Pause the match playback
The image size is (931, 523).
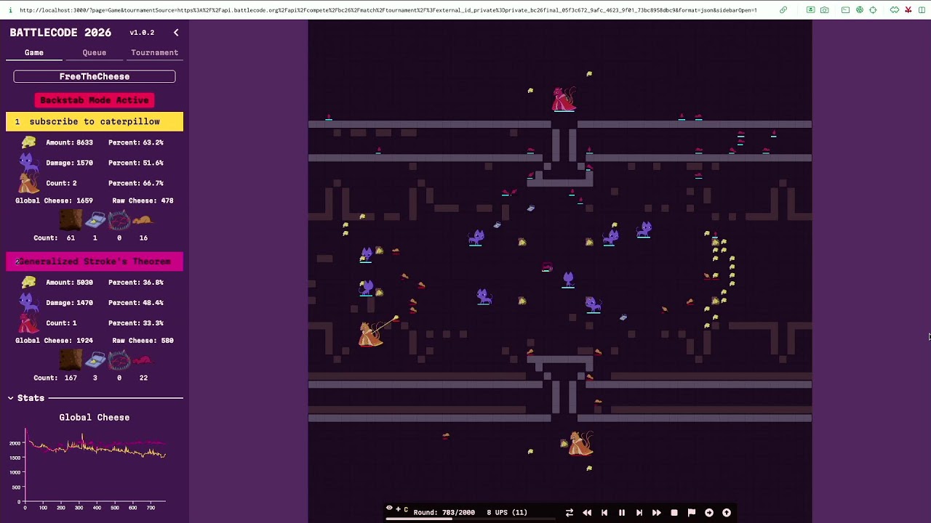pos(622,513)
